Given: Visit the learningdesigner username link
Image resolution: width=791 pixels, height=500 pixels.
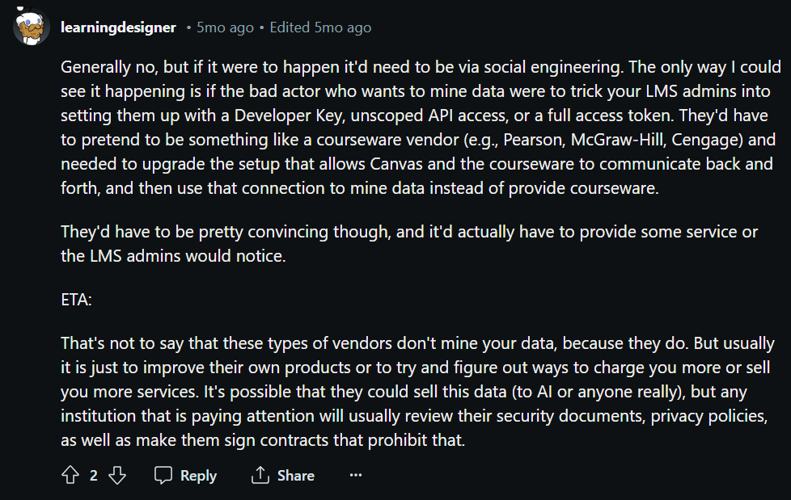Looking at the screenshot, I should (118, 27).
